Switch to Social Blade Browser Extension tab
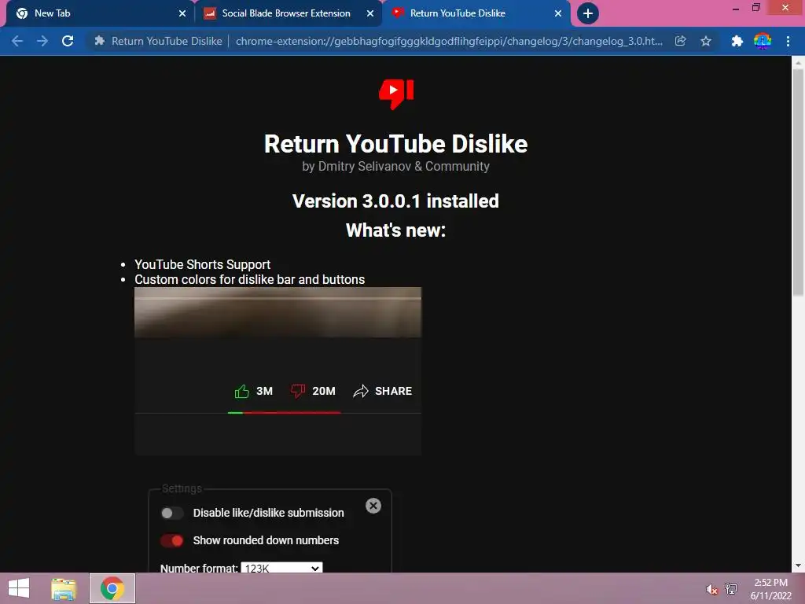The width and height of the screenshot is (805, 604). click(289, 13)
